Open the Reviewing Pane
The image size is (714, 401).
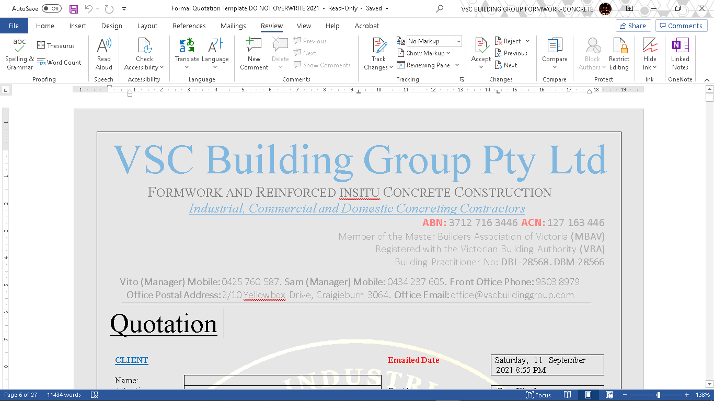pos(423,65)
